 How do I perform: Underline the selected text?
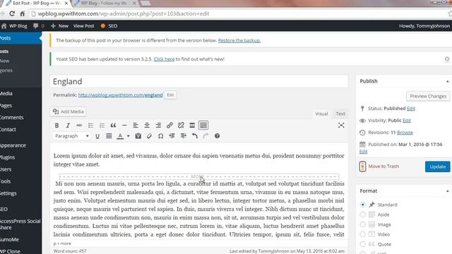click(x=97, y=136)
